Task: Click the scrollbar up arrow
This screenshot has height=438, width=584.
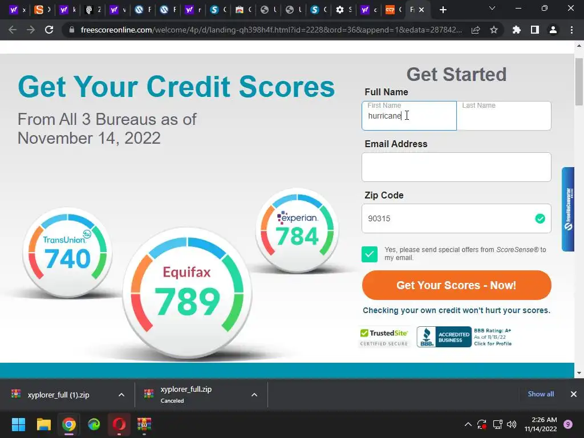Action: tap(579, 46)
